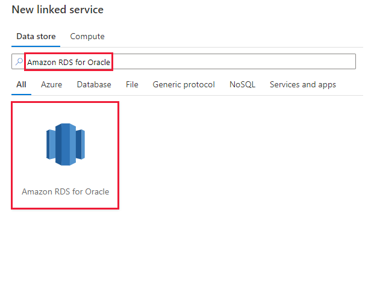The width and height of the screenshot is (368, 295).
Task: Click the search magnifier icon
Action: pos(19,62)
